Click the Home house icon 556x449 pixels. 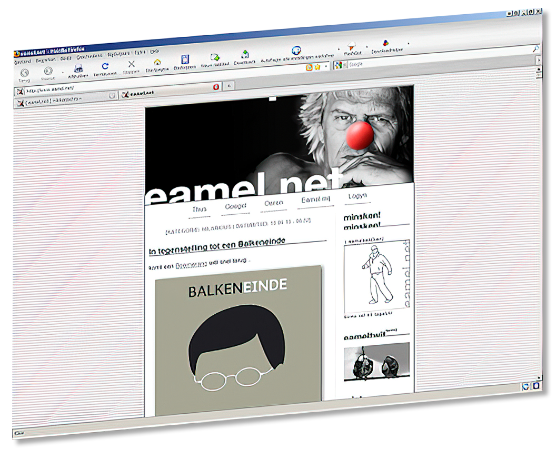pos(157,62)
